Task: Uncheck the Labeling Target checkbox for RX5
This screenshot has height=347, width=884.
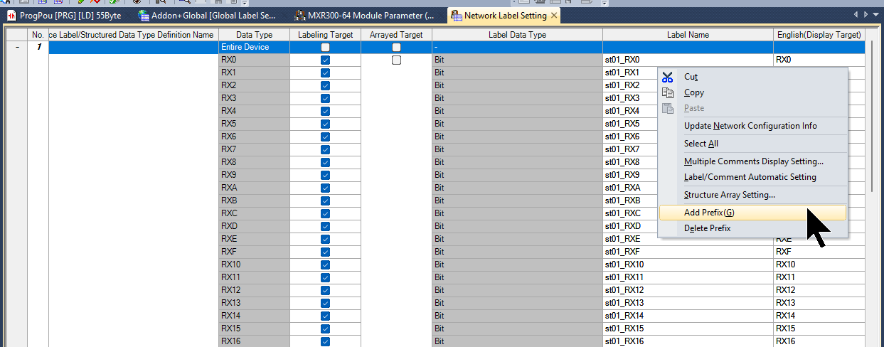Action: click(x=325, y=124)
